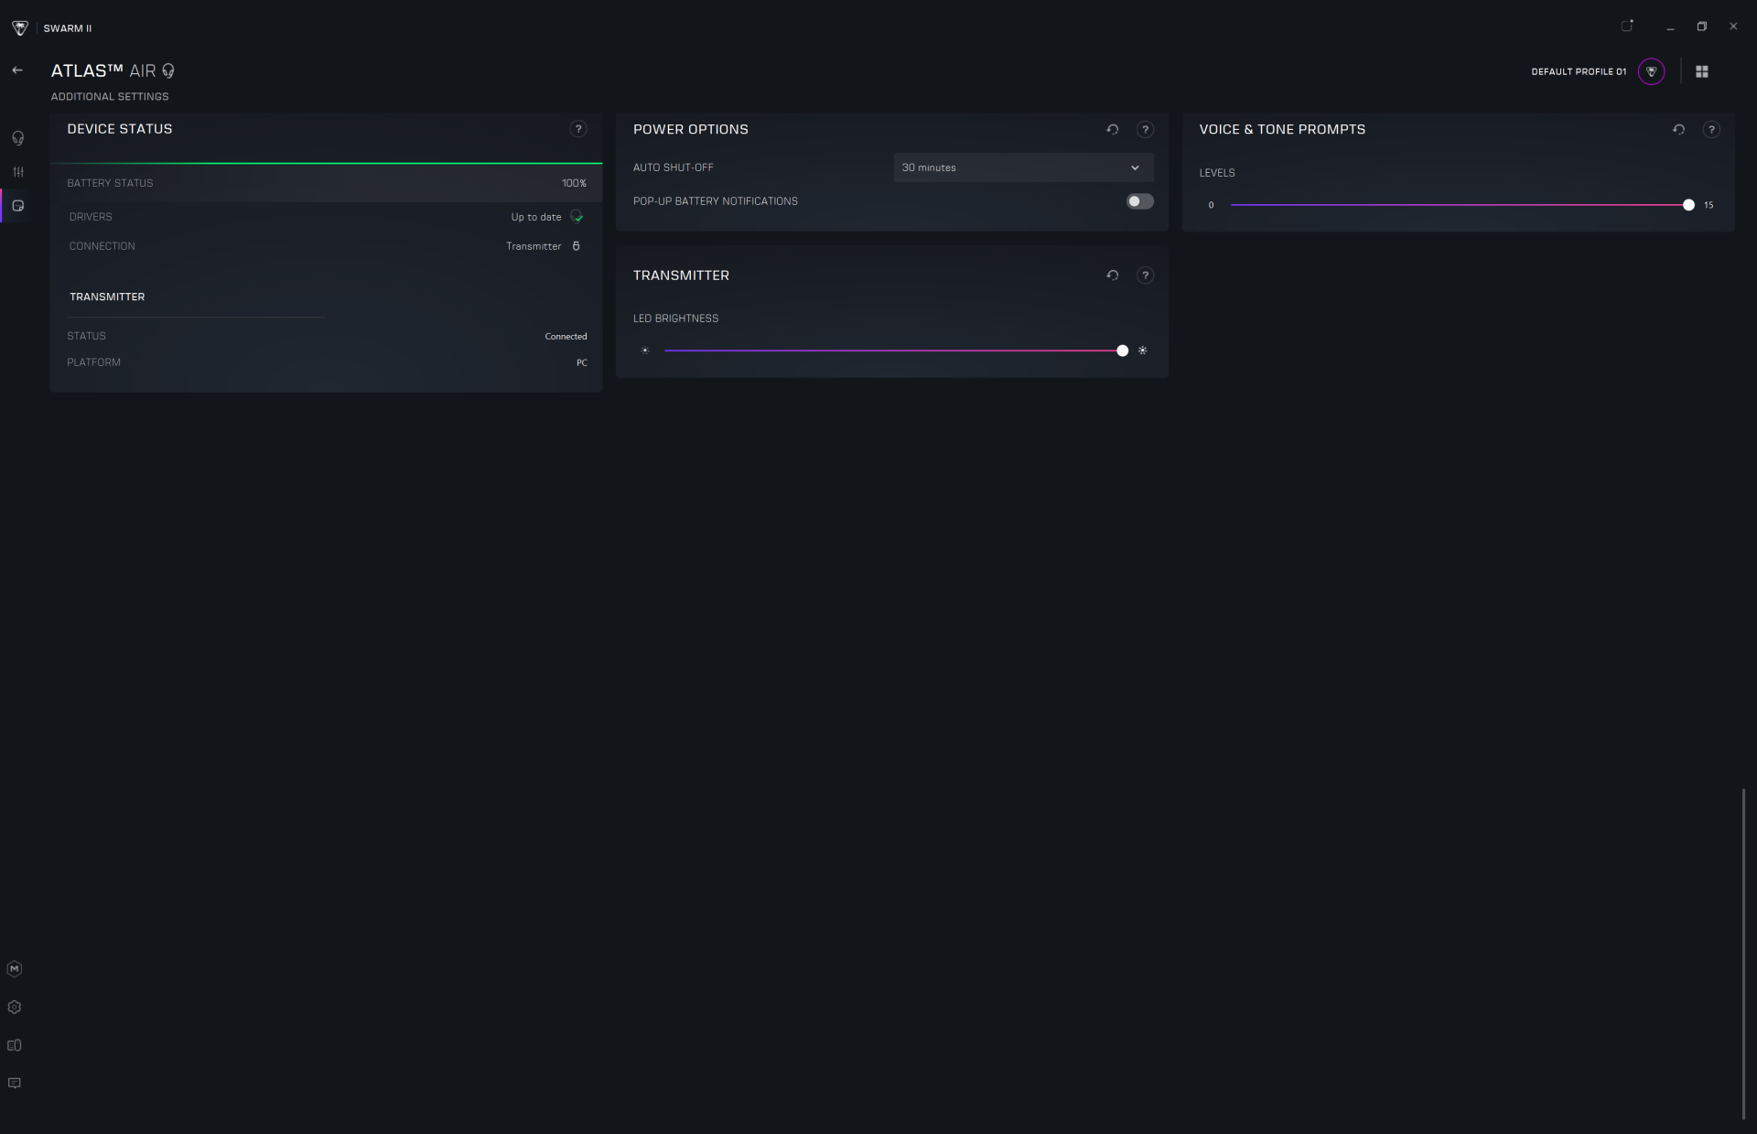
Task: Click the Atlas Air device title
Action: point(103,70)
